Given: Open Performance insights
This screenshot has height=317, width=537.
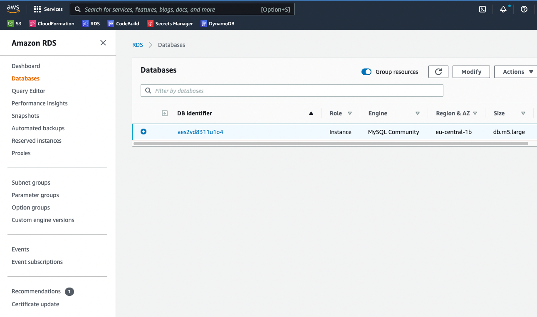Looking at the screenshot, I should [x=40, y=103].
